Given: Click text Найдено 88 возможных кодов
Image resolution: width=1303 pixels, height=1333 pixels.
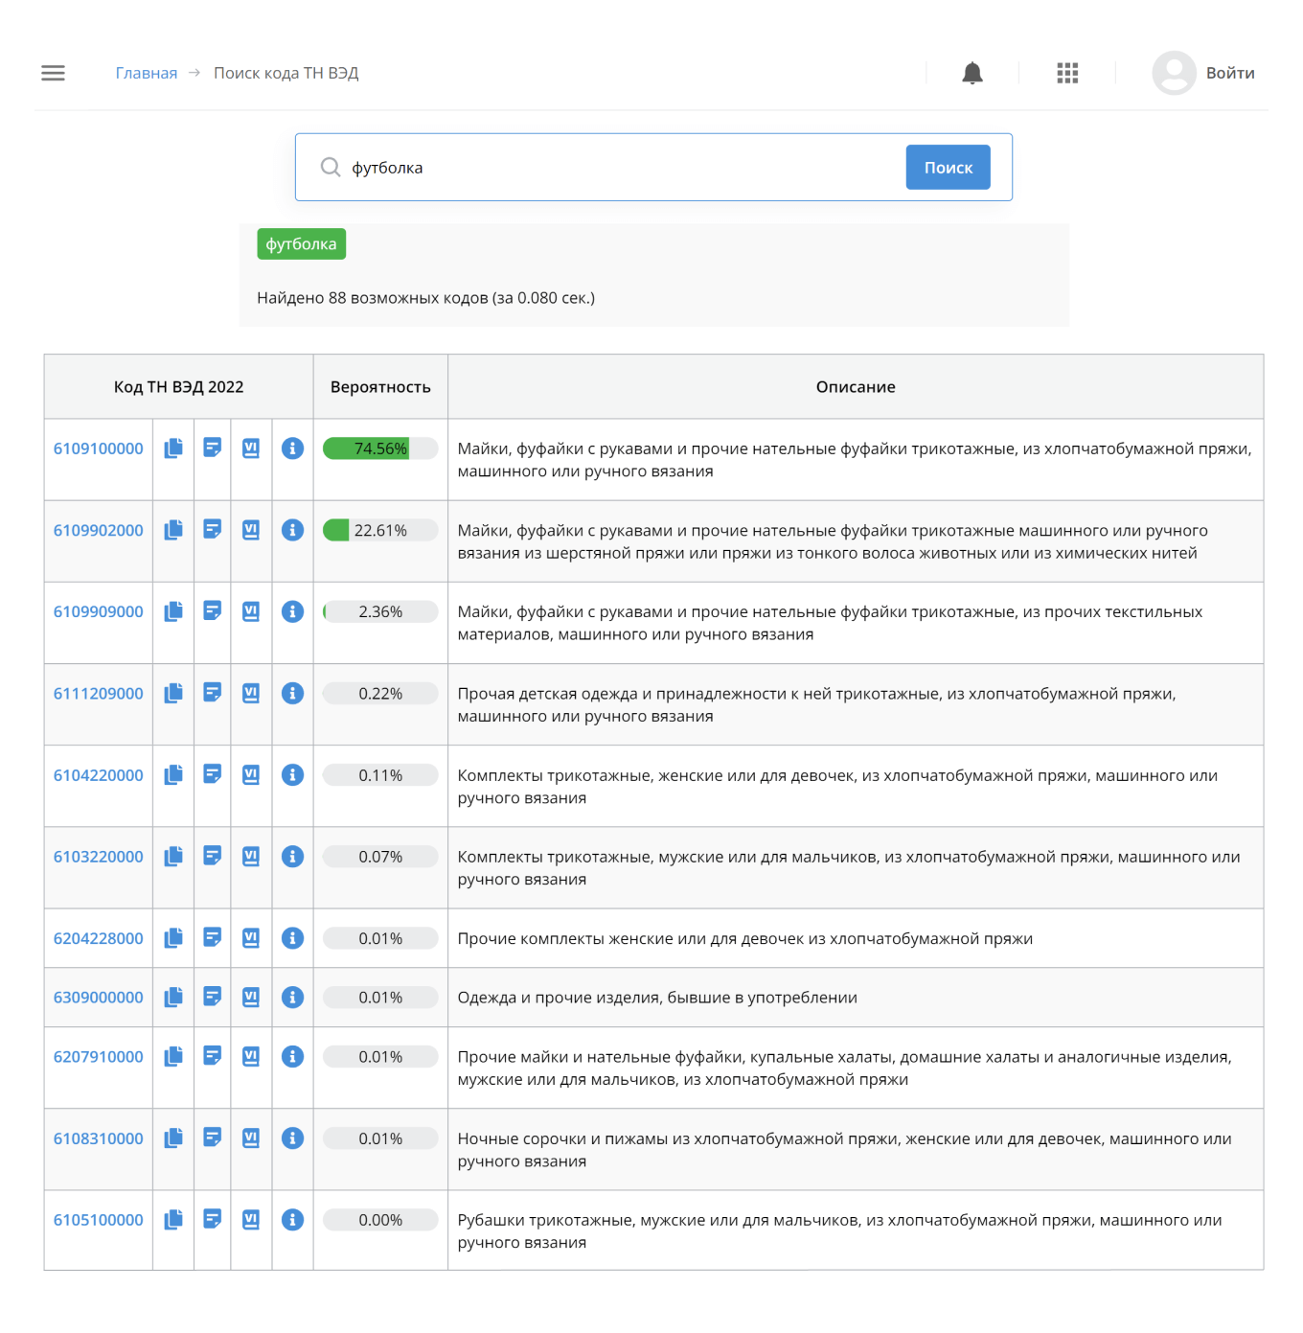Looking at the screenshot, I should tap(373, 298).
